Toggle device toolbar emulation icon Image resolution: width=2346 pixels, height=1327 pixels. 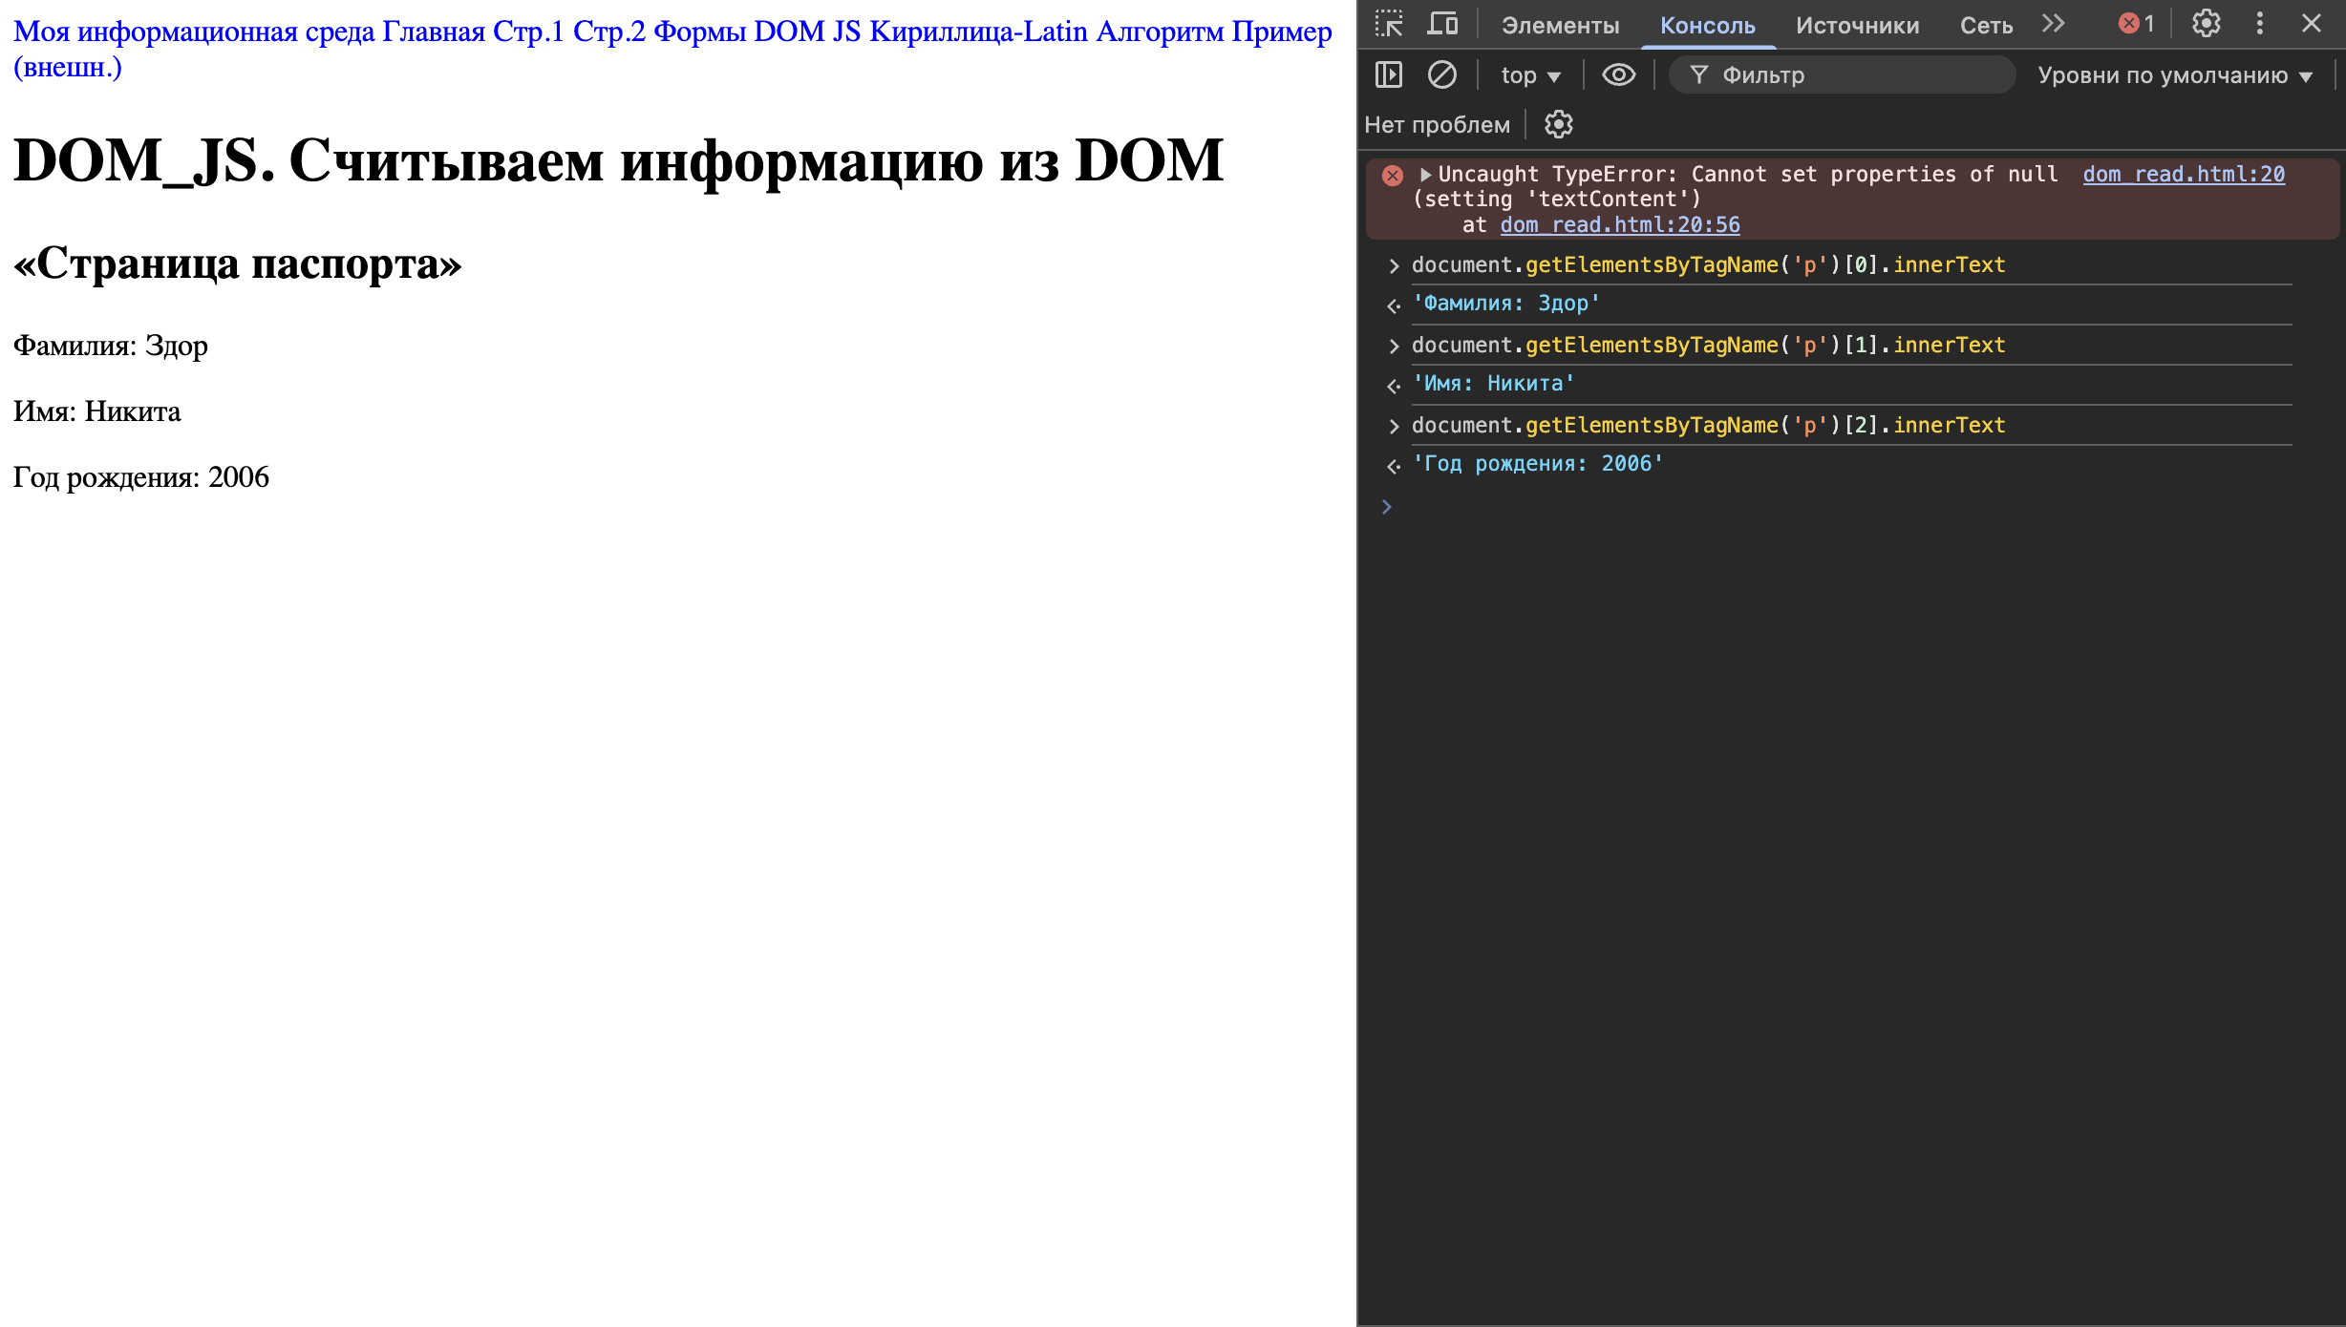point(1441,24)
